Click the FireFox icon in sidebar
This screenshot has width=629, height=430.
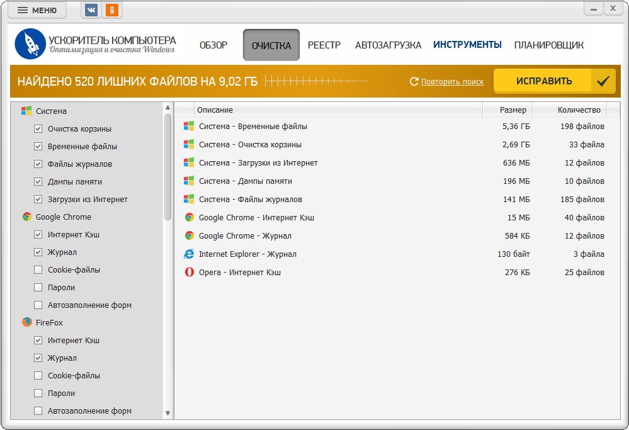coord(27,322)
